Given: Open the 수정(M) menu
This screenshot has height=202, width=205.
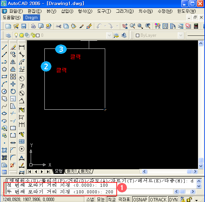Looking at the screenshot, I should (x=165, y=11).
